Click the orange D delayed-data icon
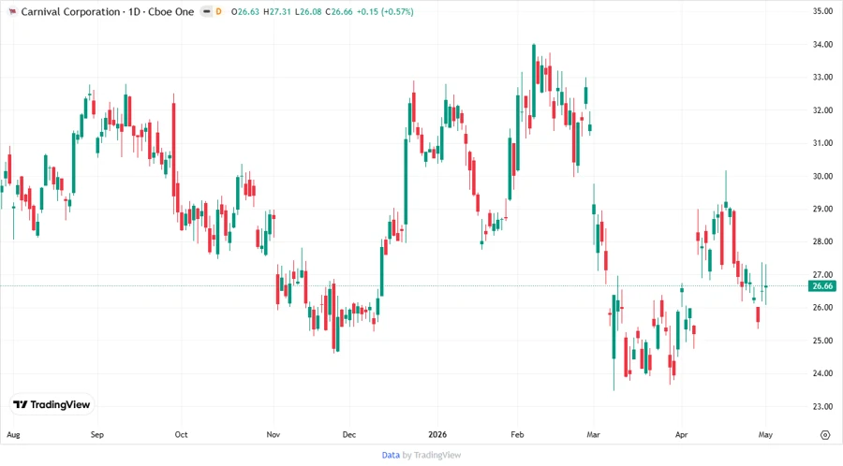Screen dimensions: 843x466 coord(219,12)
